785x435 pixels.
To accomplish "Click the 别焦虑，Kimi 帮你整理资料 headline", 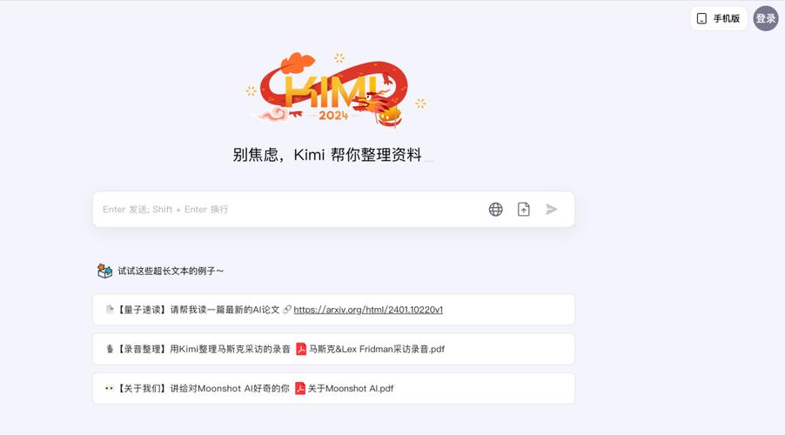I will [327, 155].
